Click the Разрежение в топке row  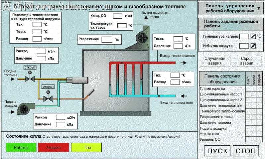[231, 117]
